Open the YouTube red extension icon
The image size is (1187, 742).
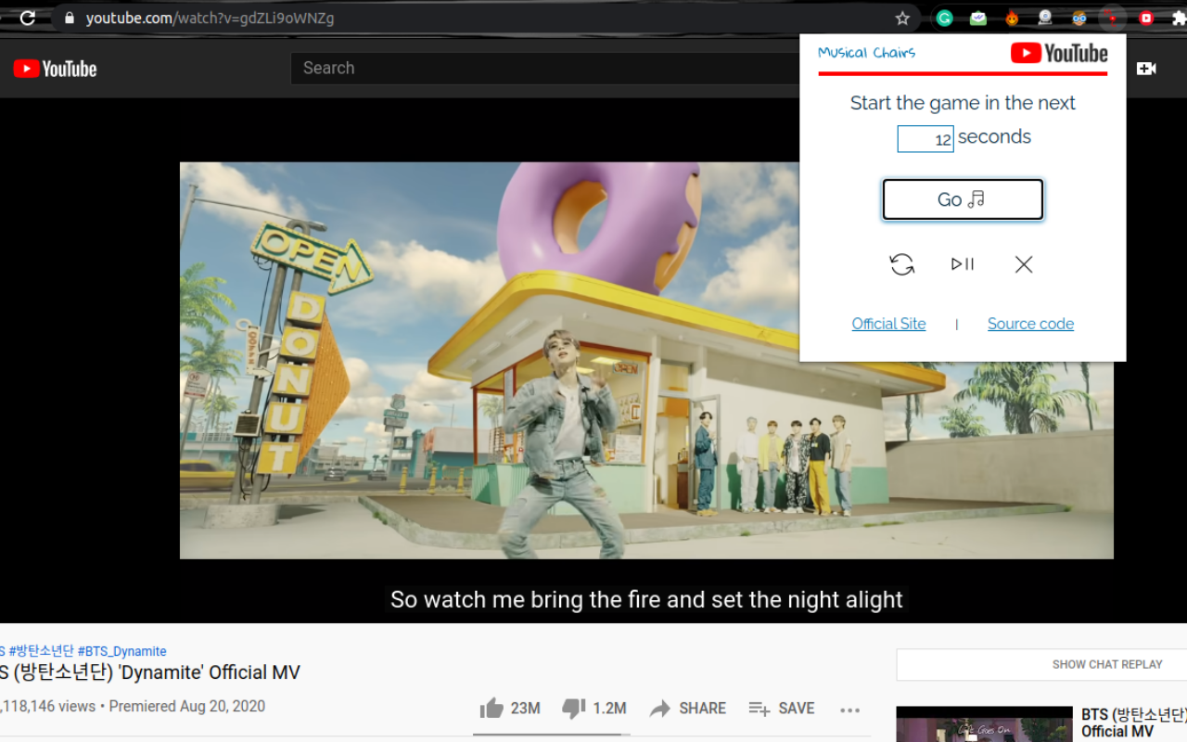pos(1146,17)
